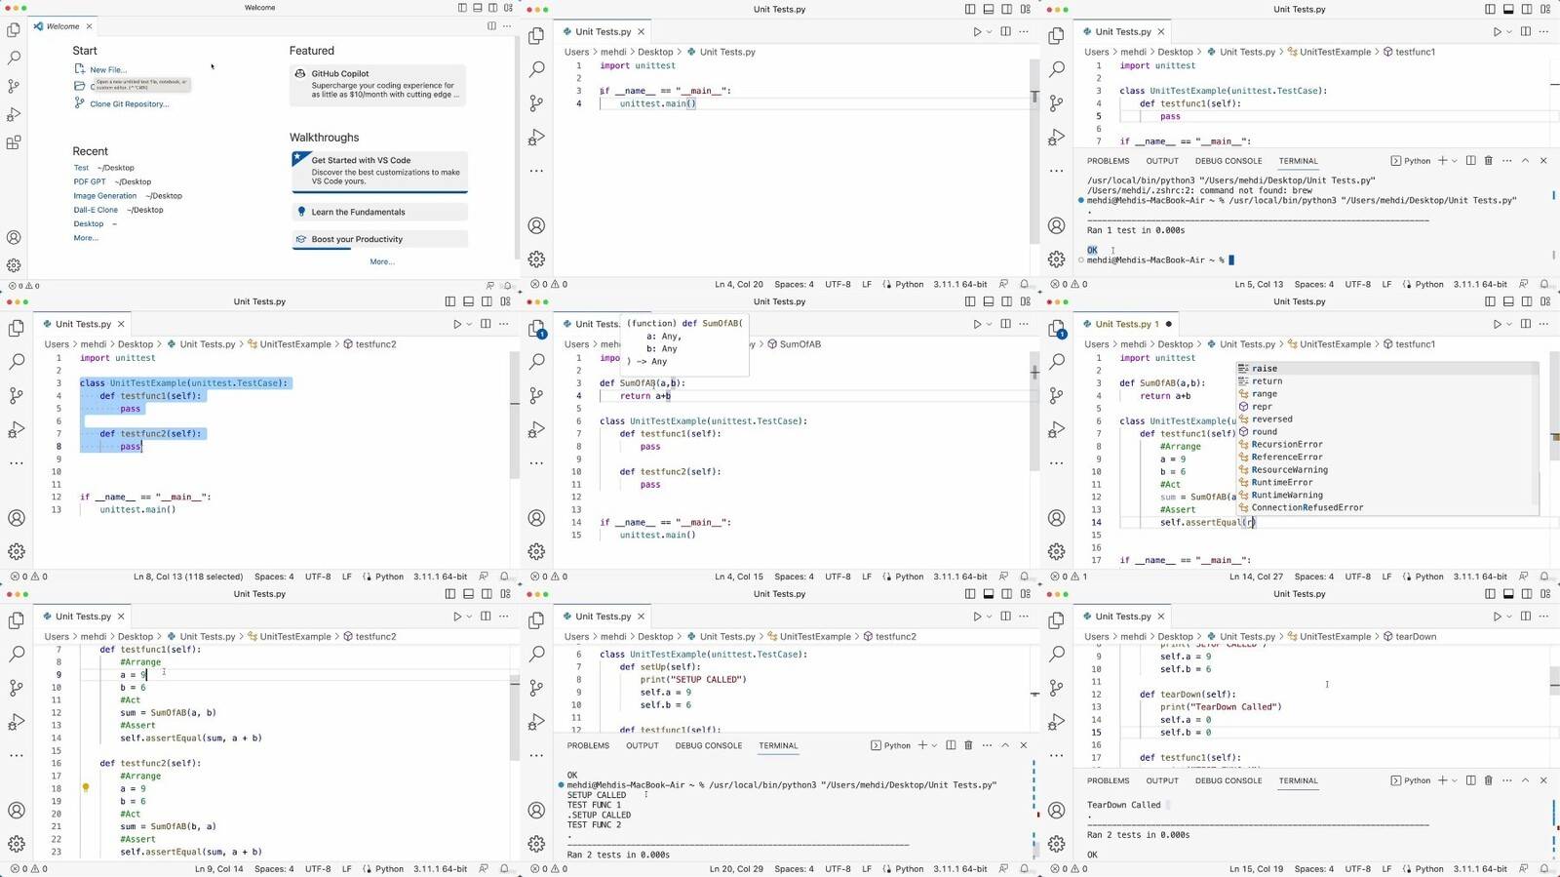1560x877 pixels.
Task: Open Run and Debug in Welcome window
Action: click(14, 115)
